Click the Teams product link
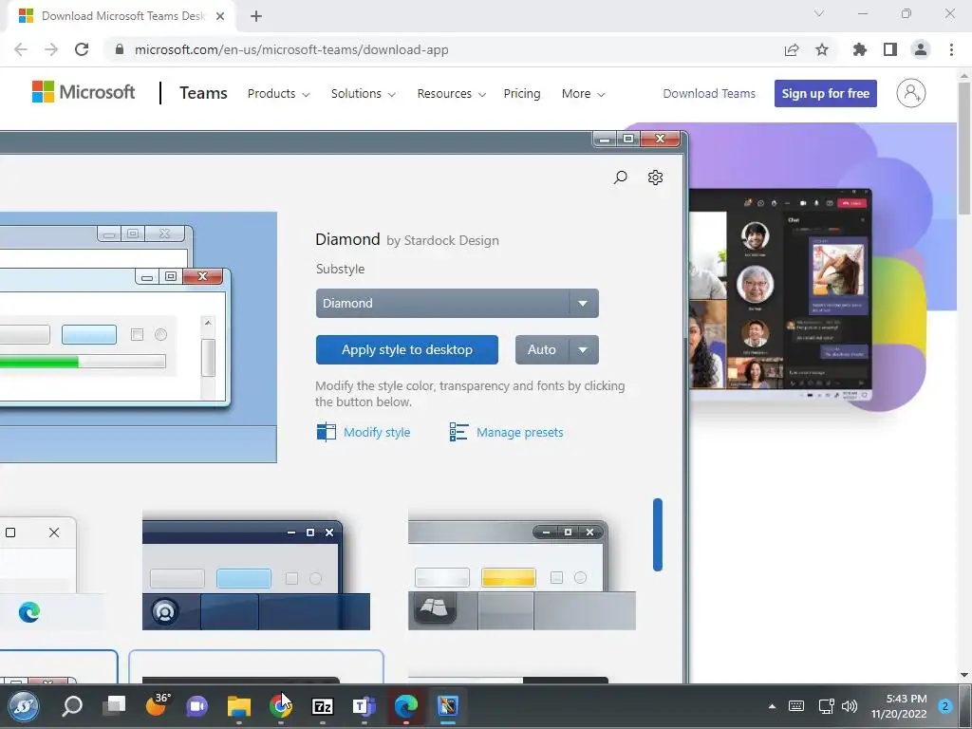The image size is (972, 729). [203, 93]
